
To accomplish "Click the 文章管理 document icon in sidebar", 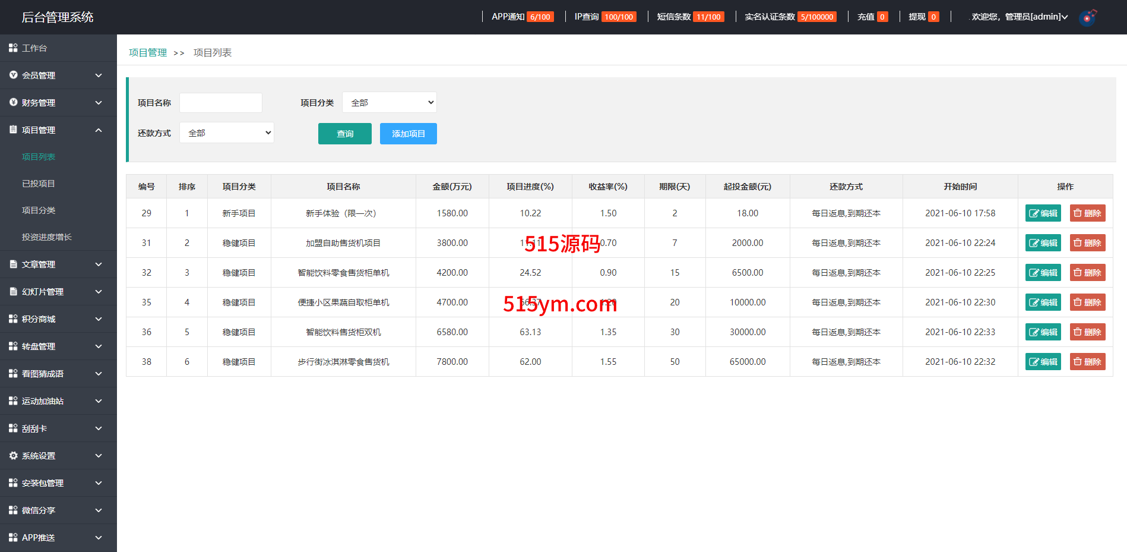I will click(x=13, y=264).
